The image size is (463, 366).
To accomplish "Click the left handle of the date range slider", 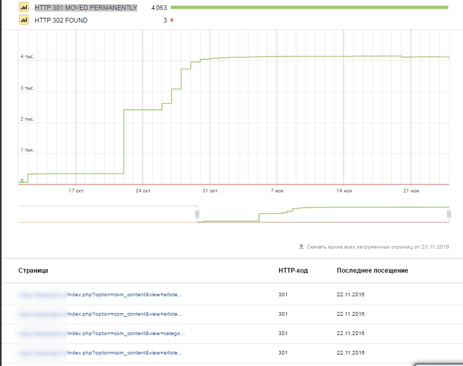I will coord(197,214).
